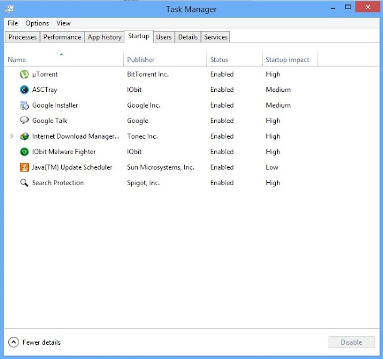Viewport: 383px width, 359px height.
Task: Close the Task Manager window
Action: point(367,7)
